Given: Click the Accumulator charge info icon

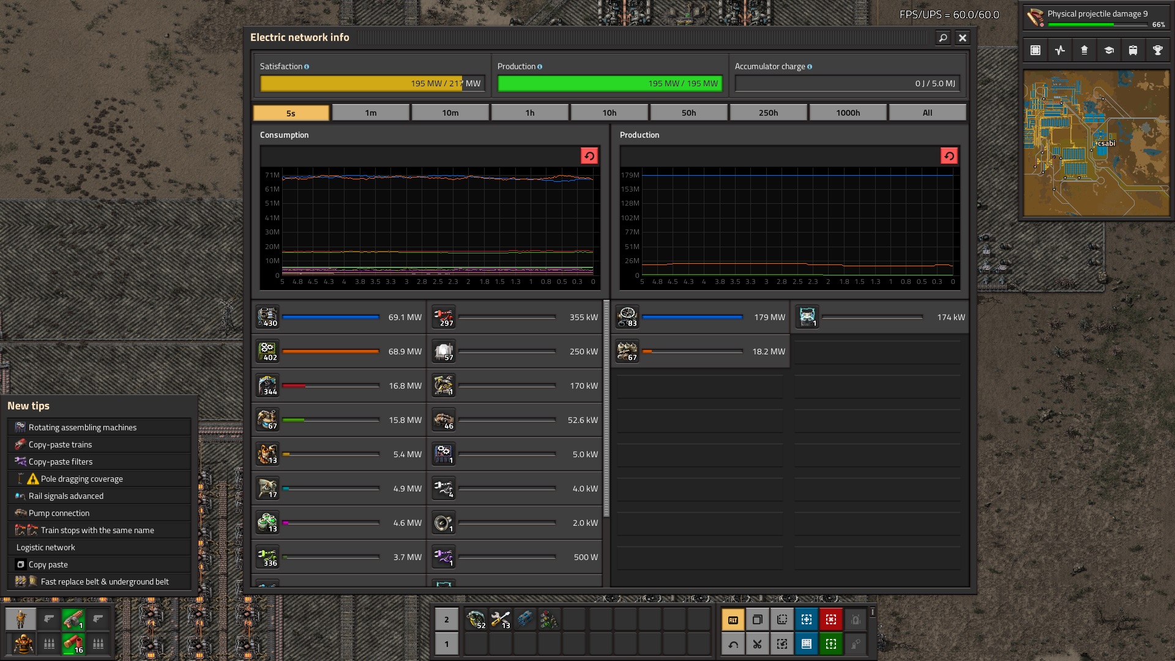Looking at the screenshot, I should pos(810,67).
